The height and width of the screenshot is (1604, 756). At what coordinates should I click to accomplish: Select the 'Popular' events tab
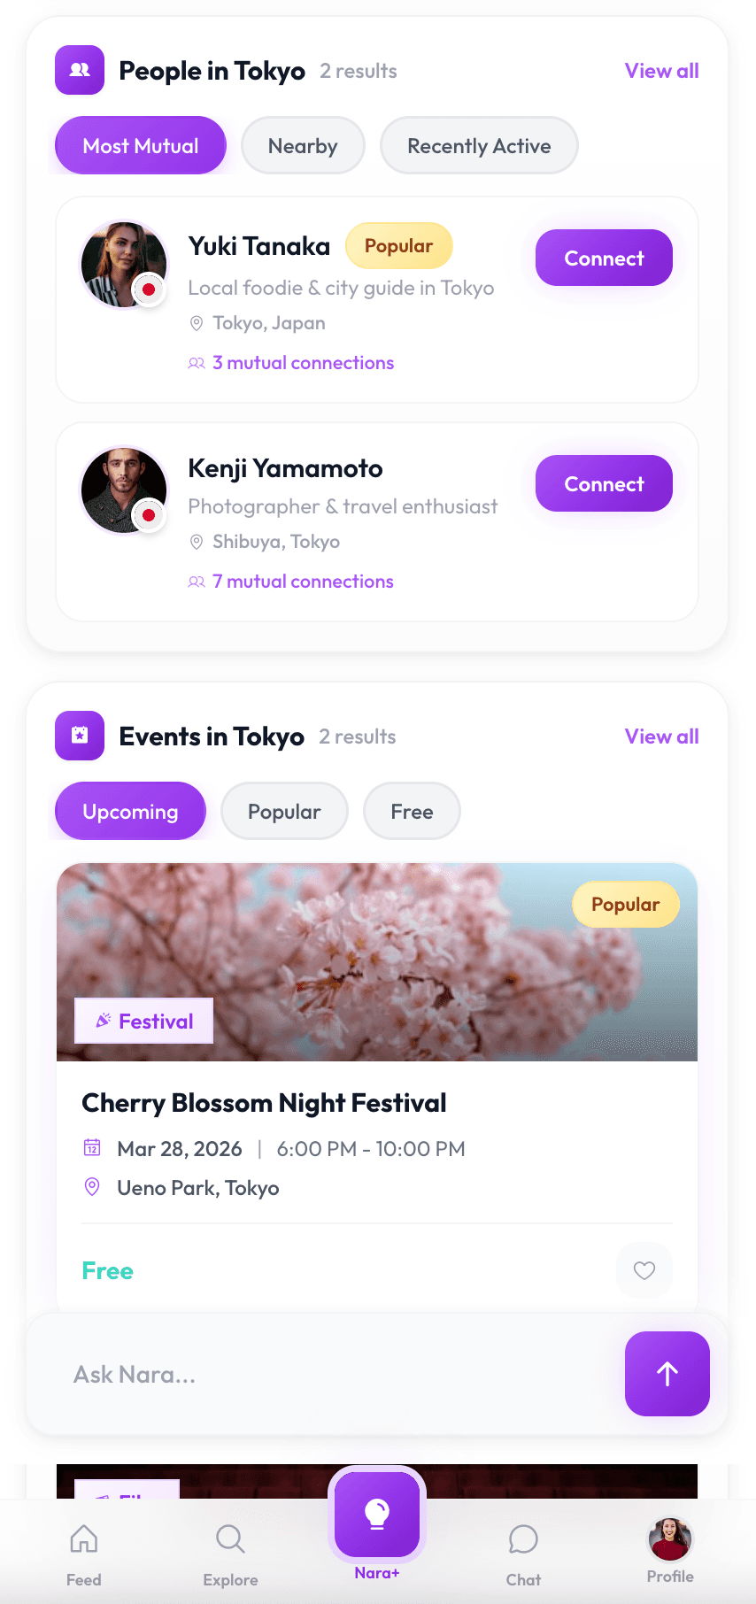coord(284,811)
